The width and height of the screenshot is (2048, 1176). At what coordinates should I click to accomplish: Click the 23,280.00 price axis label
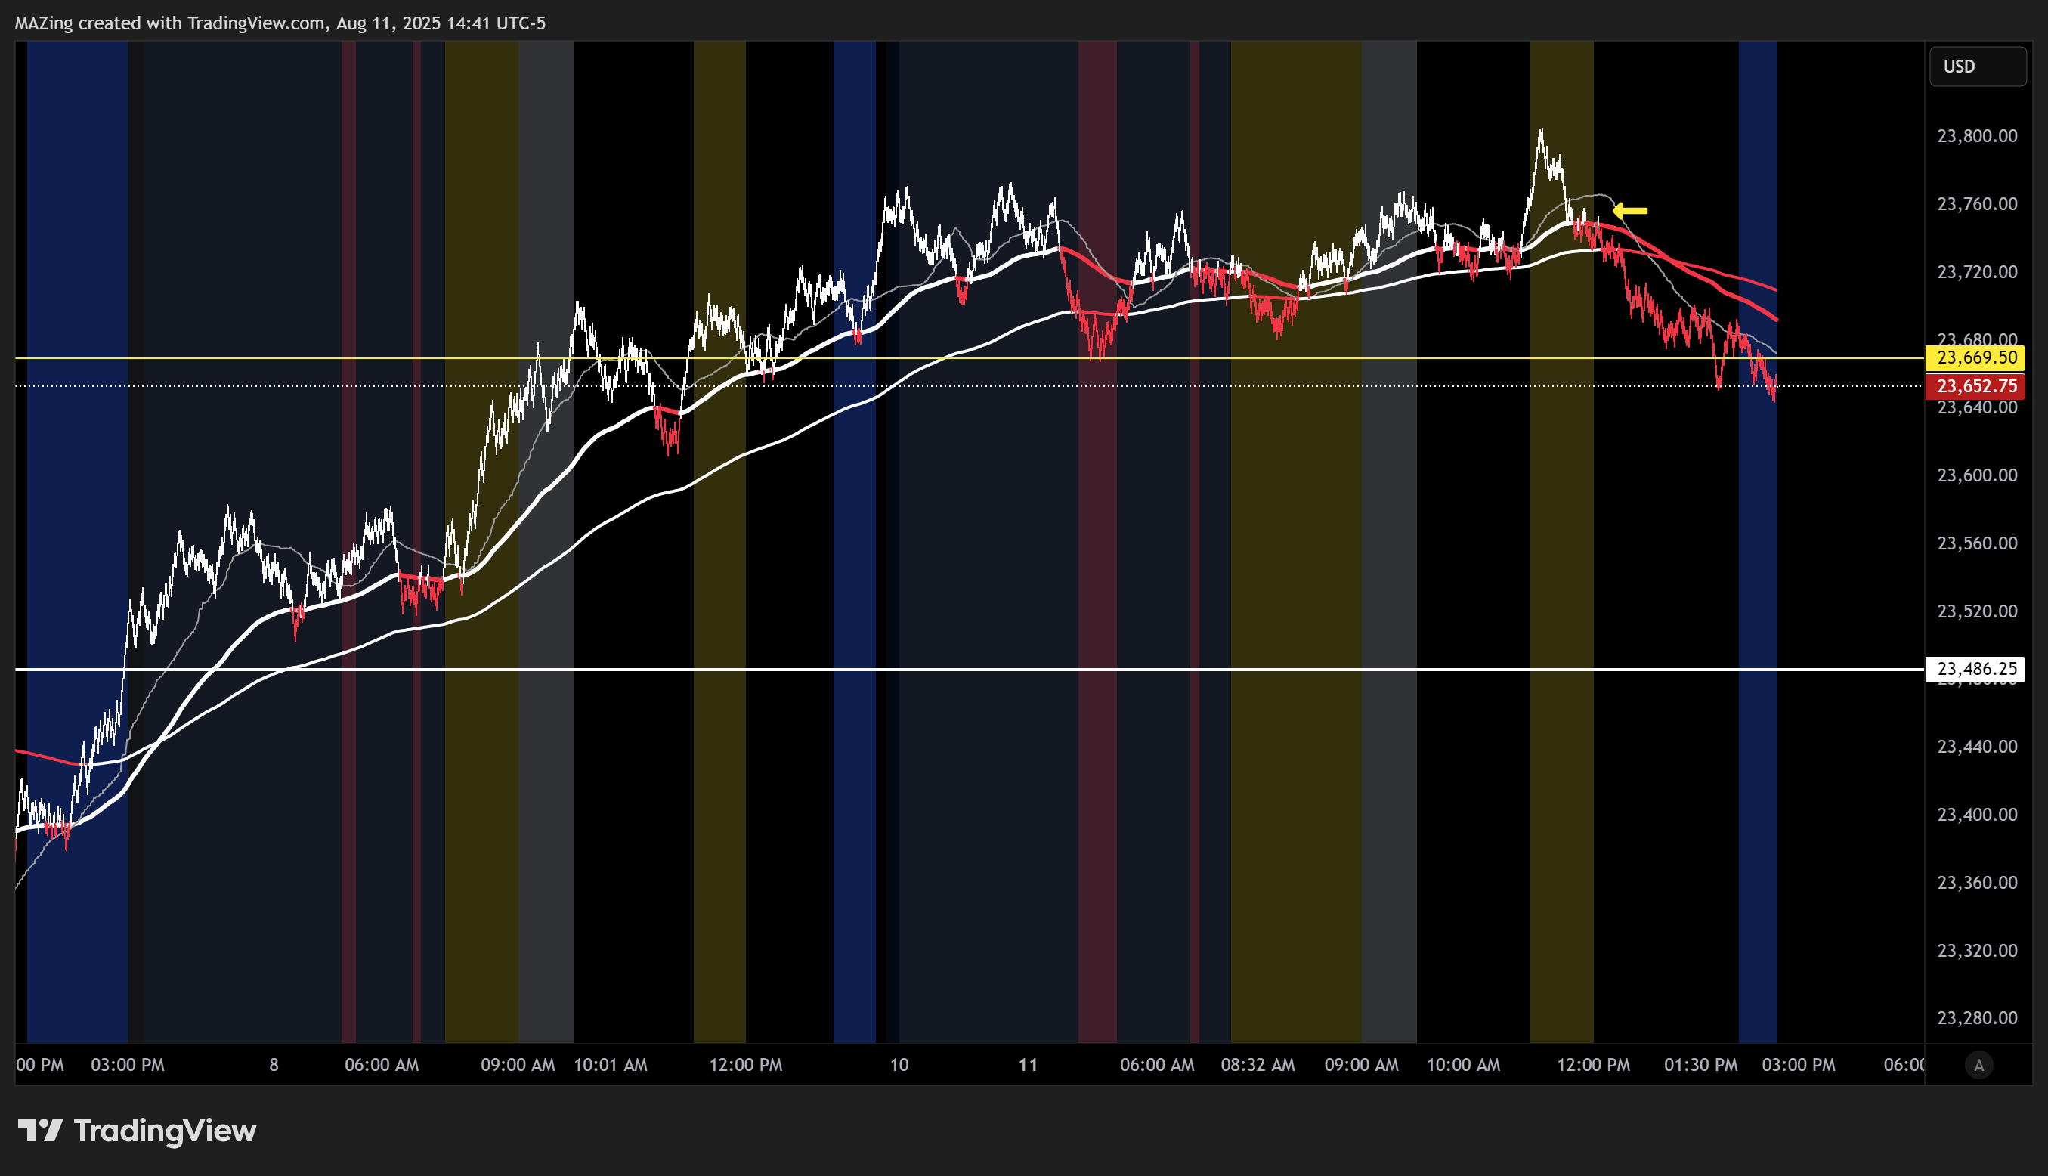tap(1977, 1018)
